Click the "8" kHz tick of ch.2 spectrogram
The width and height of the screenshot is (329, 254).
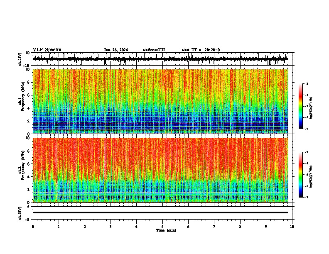click(29, 151)
